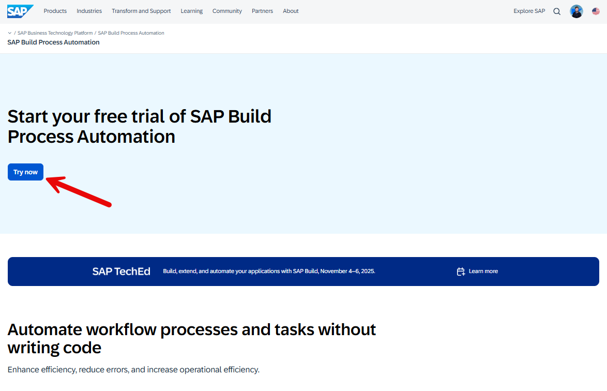Screen dimensions: 607x391
Task: Click the SAP TechEd banner logo
Action: [121, 272]
